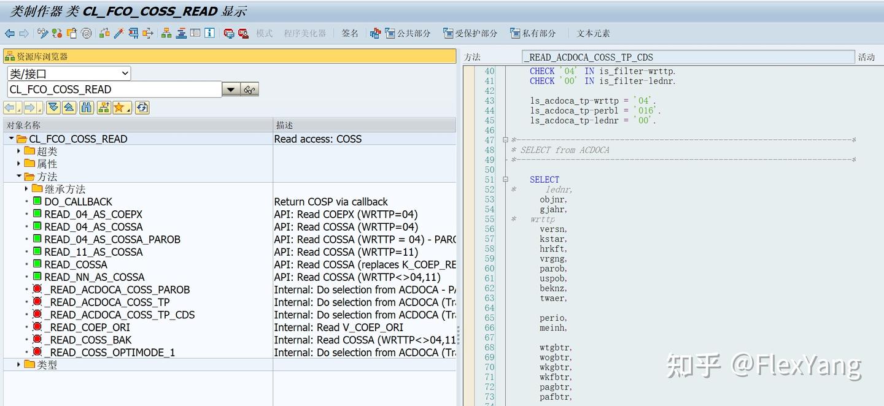This screenshot has width=884, height=406.
Task: Go to the 公共部分 public section
Action: (x=408, y=33)
